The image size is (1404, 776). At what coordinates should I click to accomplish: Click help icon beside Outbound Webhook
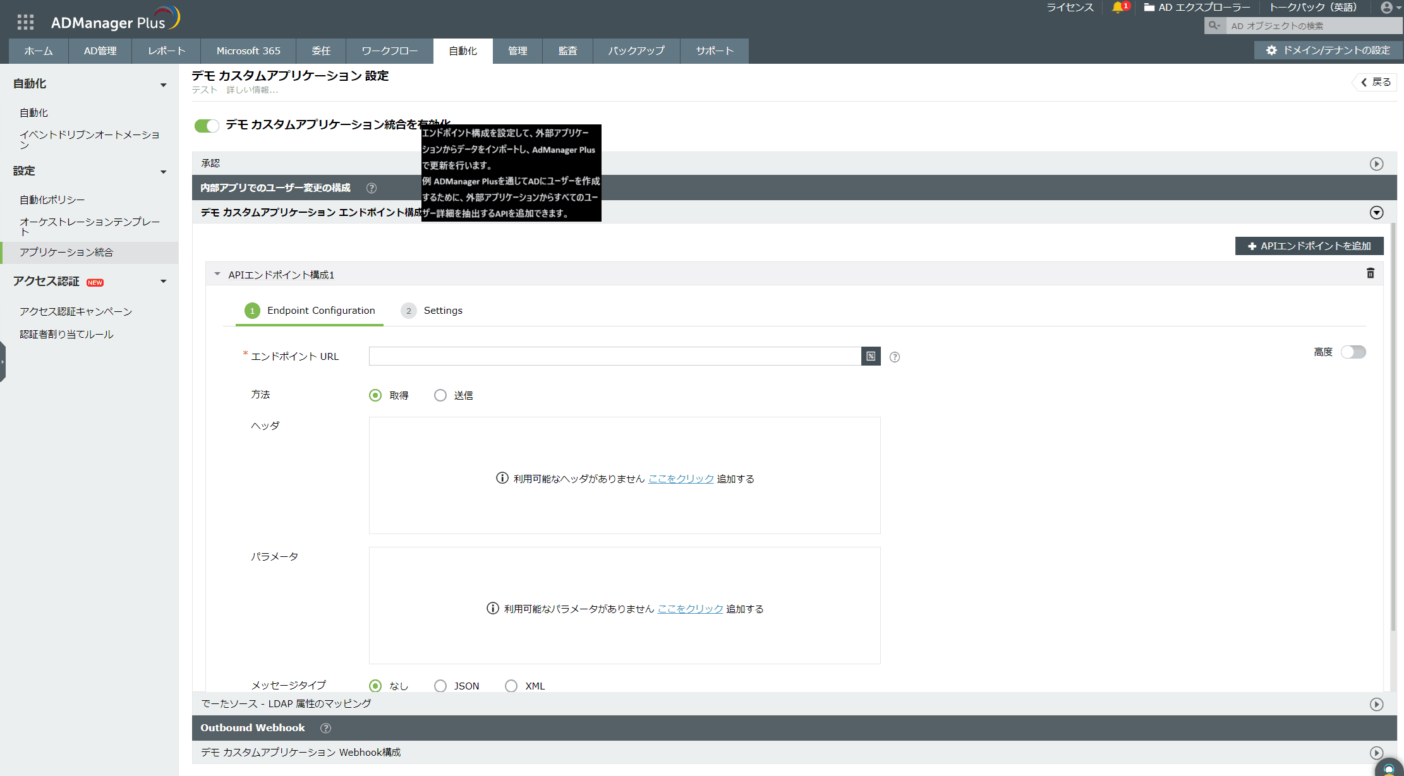[x=325, y=728]
